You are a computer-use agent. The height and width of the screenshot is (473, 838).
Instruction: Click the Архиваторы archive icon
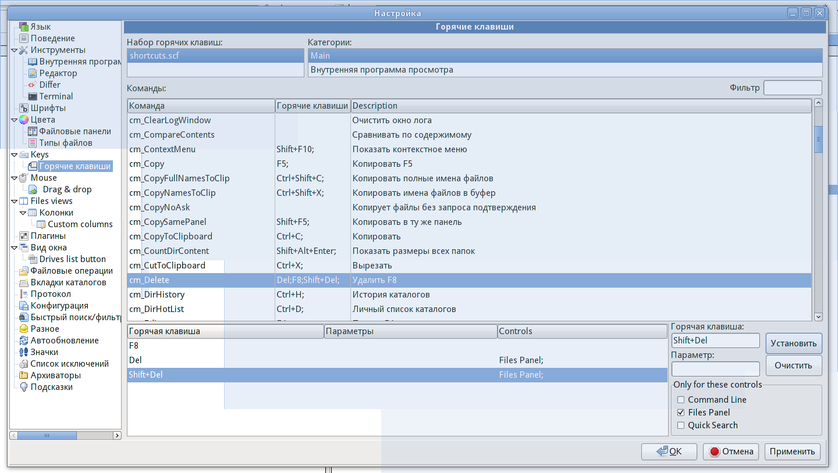click(24, 375)
